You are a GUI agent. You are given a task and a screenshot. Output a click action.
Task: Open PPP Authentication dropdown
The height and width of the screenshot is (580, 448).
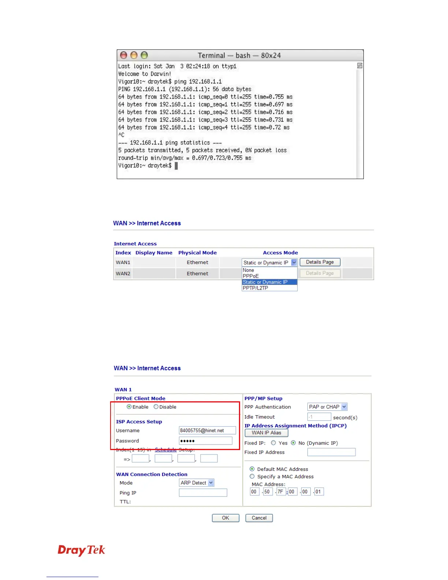coord(327,407)
